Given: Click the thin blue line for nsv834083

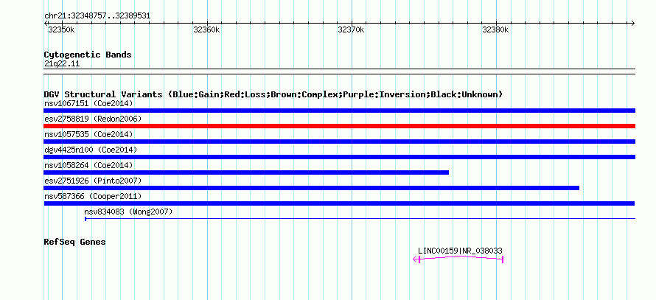Looking at the screenshot, I should click(x=360, y=218).
